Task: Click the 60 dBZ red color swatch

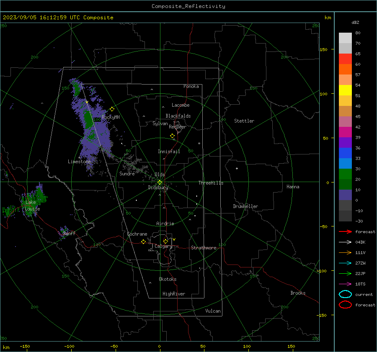Action: 345,59
